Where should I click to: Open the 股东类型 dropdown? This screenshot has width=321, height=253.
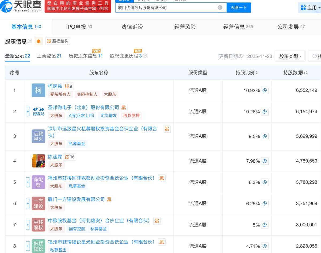click(290, 56)
